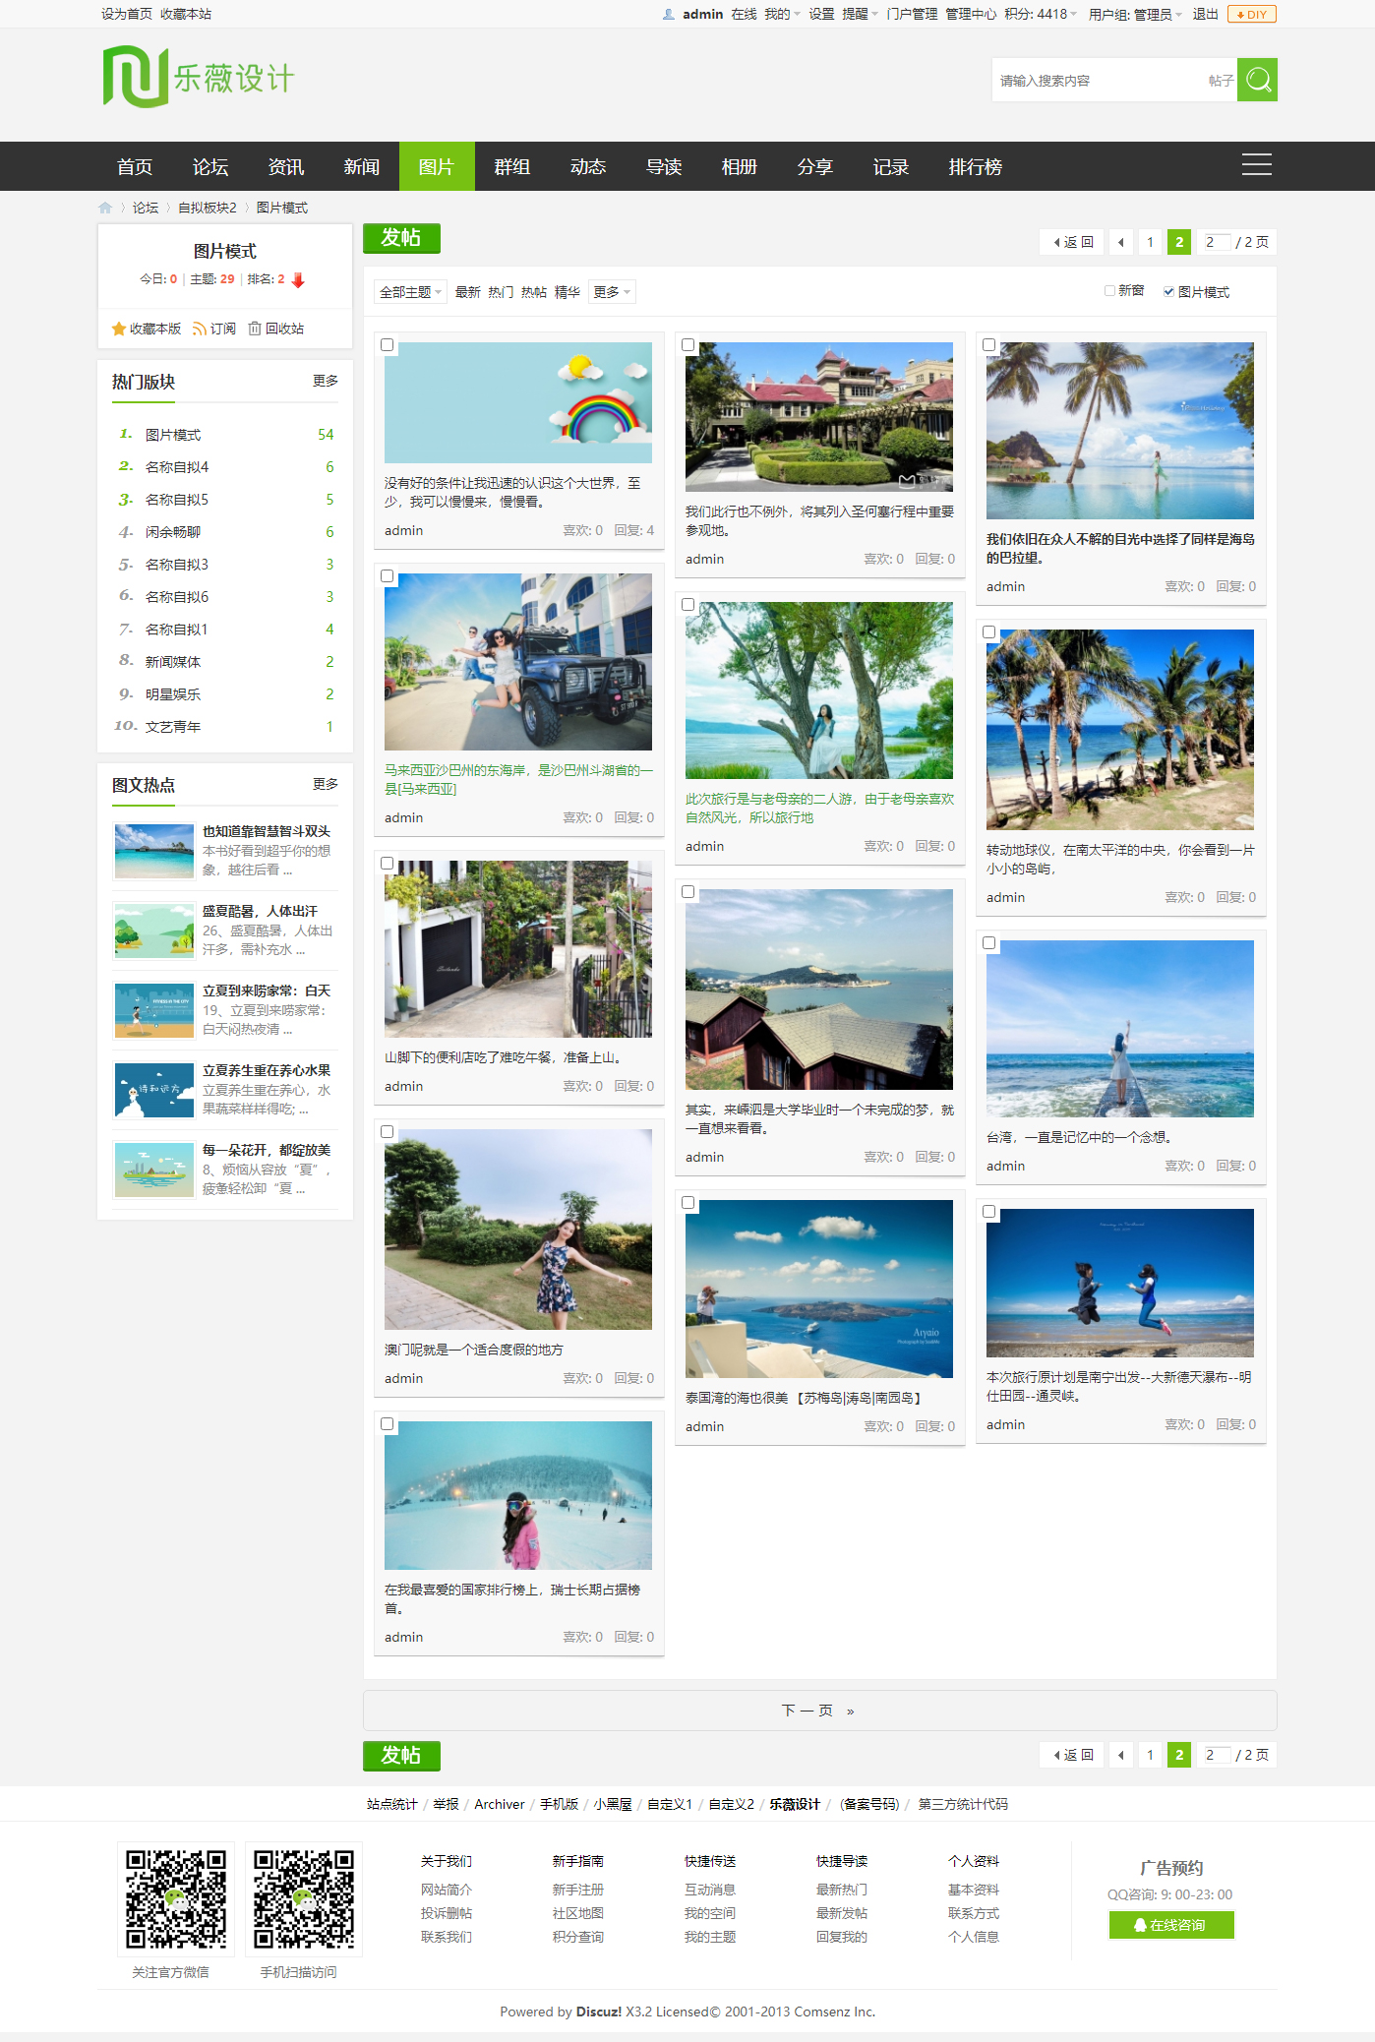The width and height of the screenshot is (1375, 2042).
Task: Click the DIY button in top bar
Action: point(1251,15)
